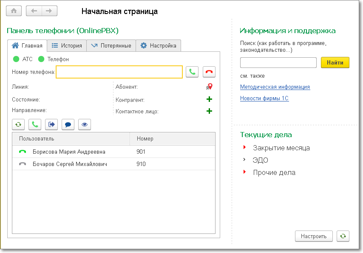Click the map pin icon next to Абонент
This screenshot has height=253, width=363.
[210, 87]
